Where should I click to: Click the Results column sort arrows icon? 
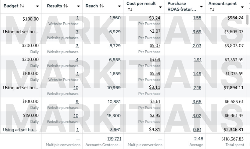coord(66,6)
